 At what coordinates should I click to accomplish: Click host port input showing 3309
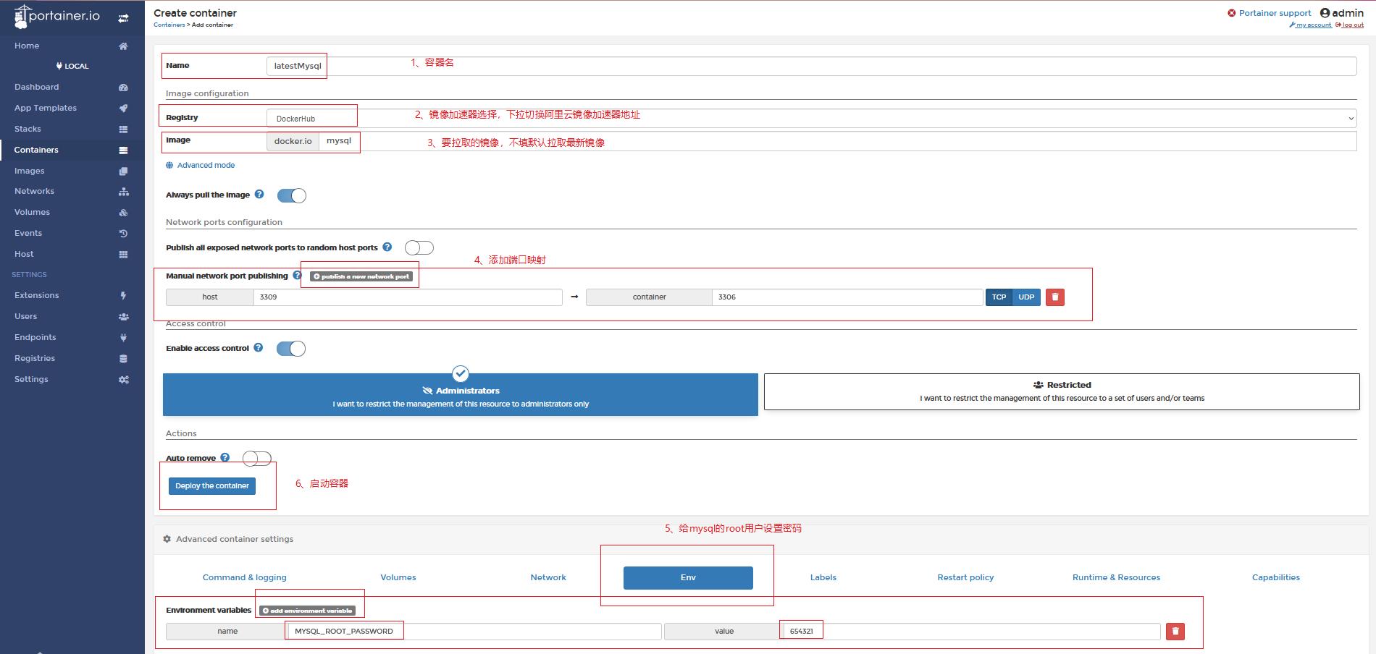(408, 297)
